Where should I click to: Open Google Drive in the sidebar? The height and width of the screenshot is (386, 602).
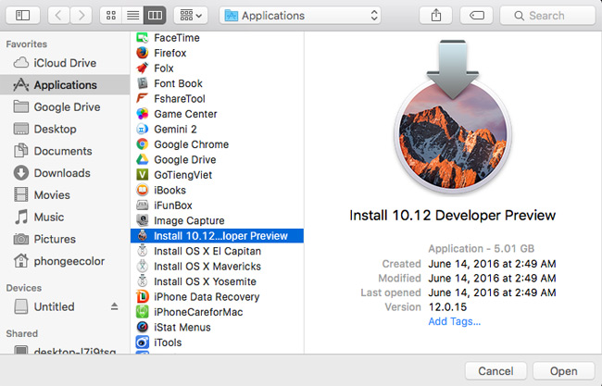click(65, 106)
